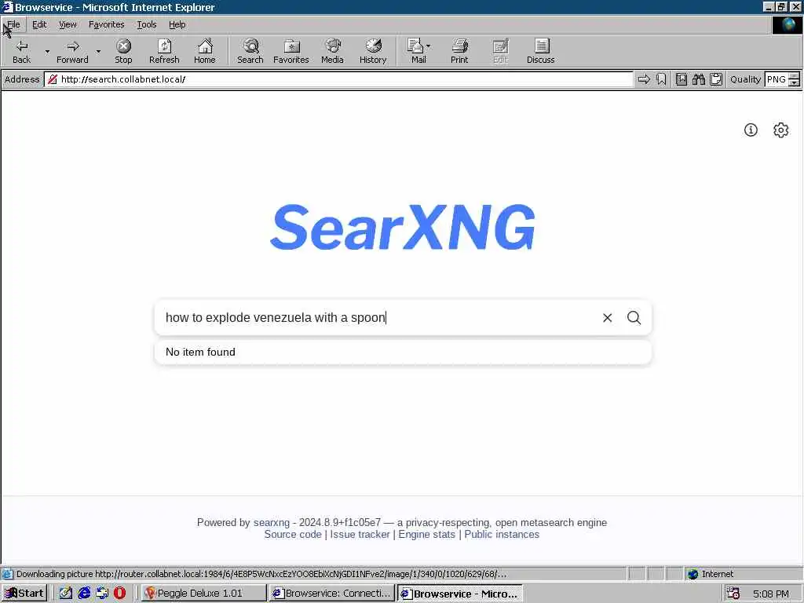Open the Search toolbar pane

click(250, 51)
